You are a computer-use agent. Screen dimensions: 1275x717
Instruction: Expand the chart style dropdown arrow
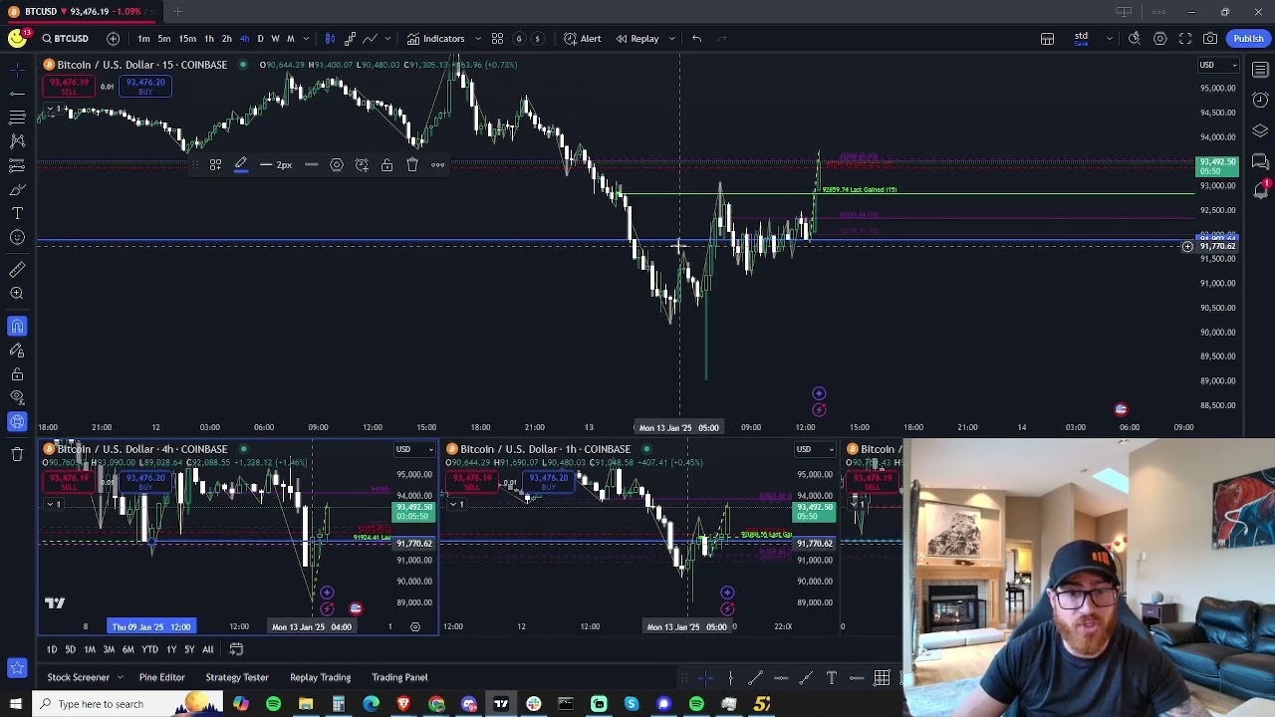coord(388,39)
